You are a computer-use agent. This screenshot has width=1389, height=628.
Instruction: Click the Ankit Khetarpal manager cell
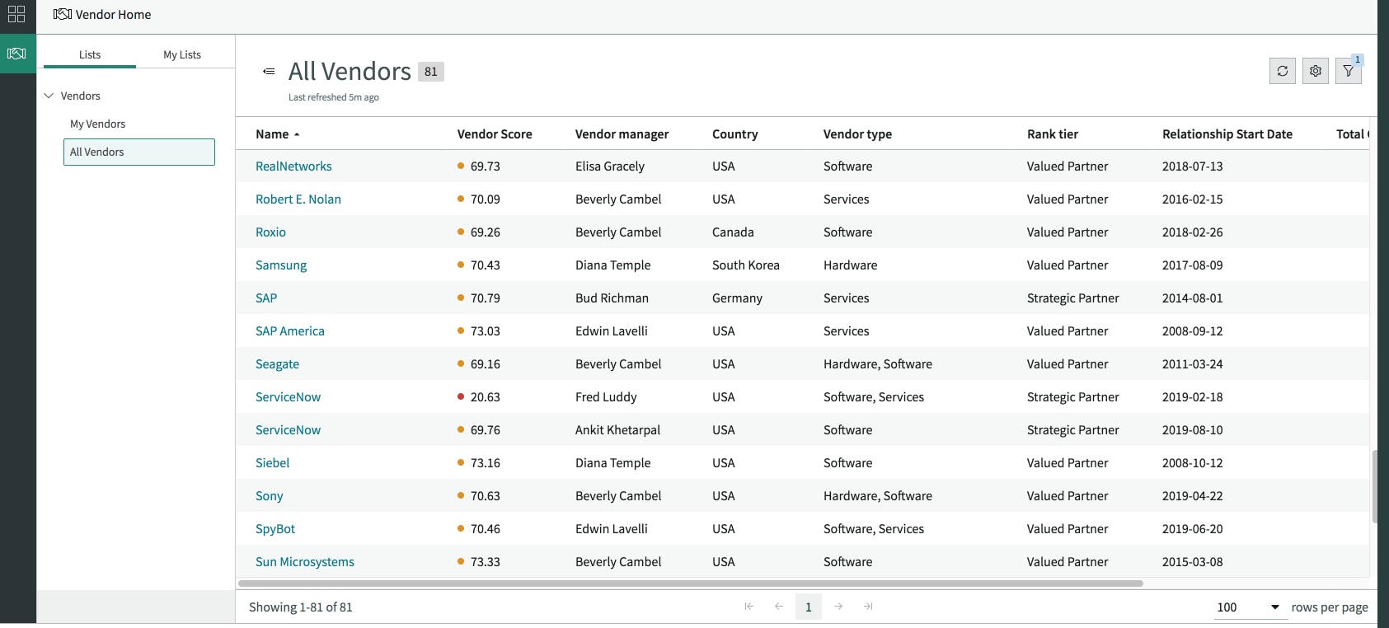[617, 429]
